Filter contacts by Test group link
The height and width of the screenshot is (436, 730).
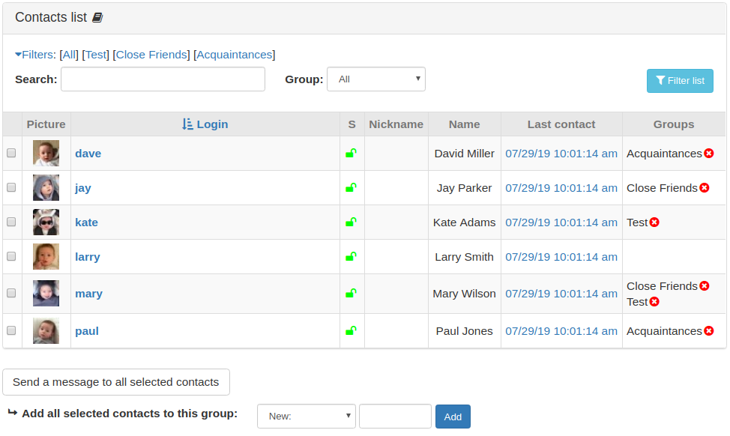96,55
